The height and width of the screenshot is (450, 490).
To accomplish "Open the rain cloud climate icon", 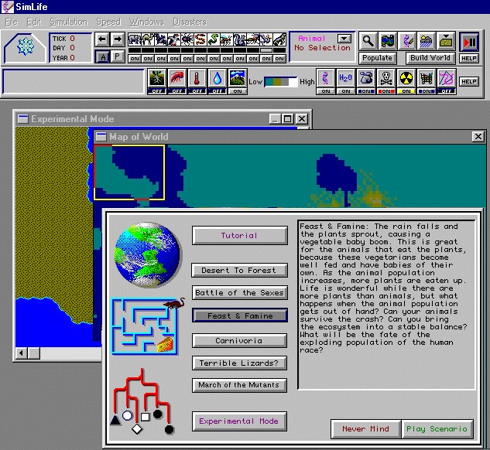I will pos(427,41).
